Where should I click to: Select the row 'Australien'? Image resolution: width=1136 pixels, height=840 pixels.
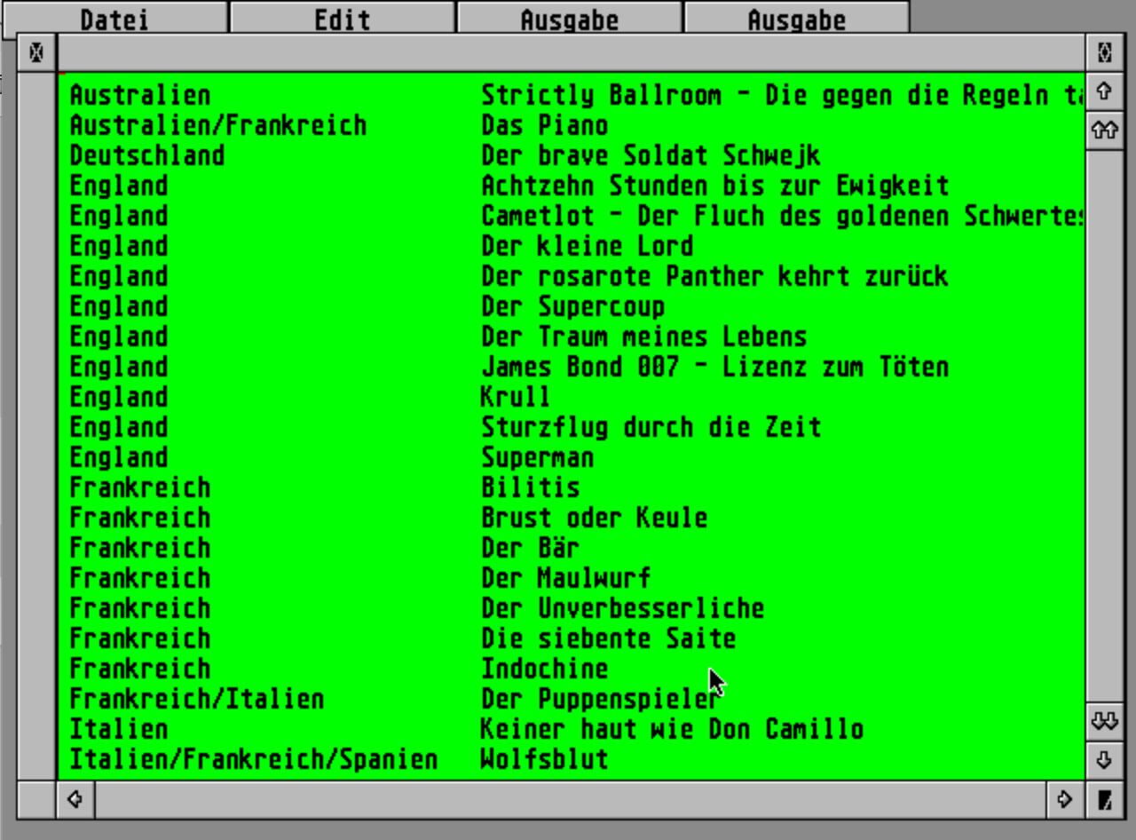(x=571, y=95)
